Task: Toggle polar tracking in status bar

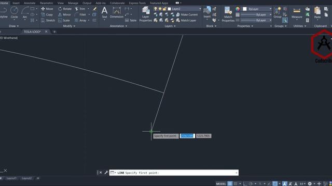Action: point(251,184)
